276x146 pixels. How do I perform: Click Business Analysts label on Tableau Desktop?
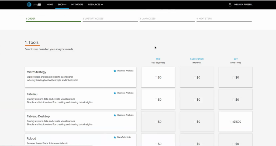point(125,115)
